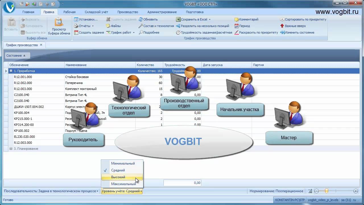Select row R12.002.000 Поперечина

click(x=182, y=83)
